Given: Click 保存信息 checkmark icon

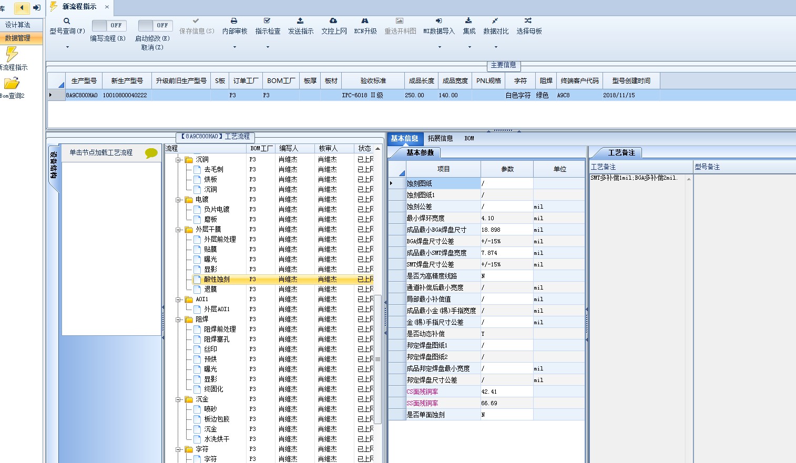Looking at the screenshot, I should click(x=196, y=21).
